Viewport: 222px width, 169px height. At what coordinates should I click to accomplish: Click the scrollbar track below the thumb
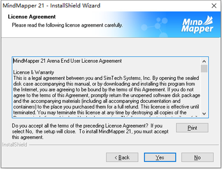pyautogui.click(x=204, y=93)
